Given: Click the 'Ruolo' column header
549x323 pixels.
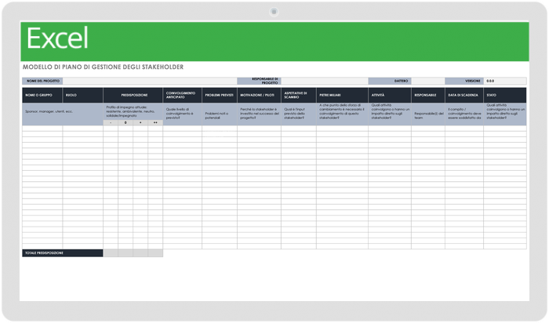Looking at the screenshot, I should (x=83, y=95).
